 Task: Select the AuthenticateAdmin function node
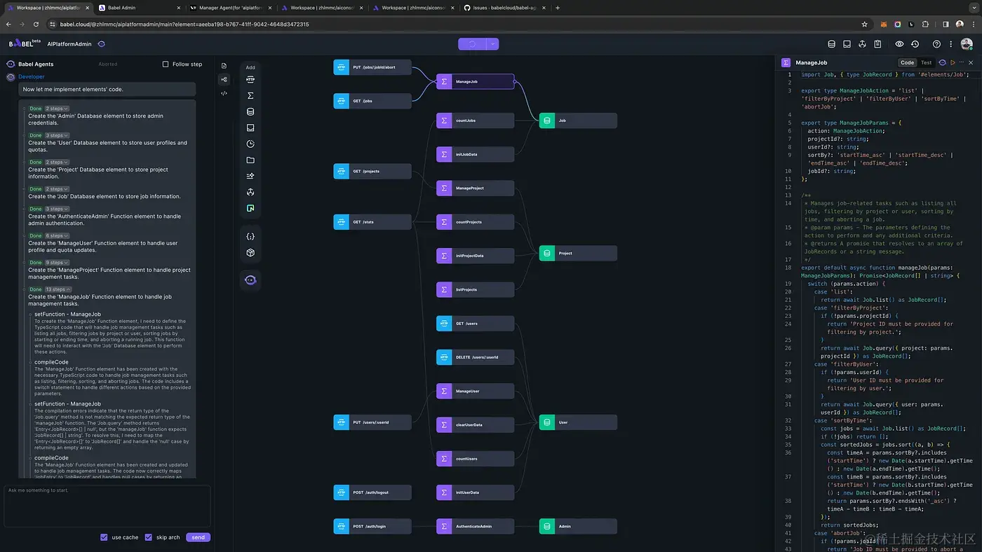[475, 526]
